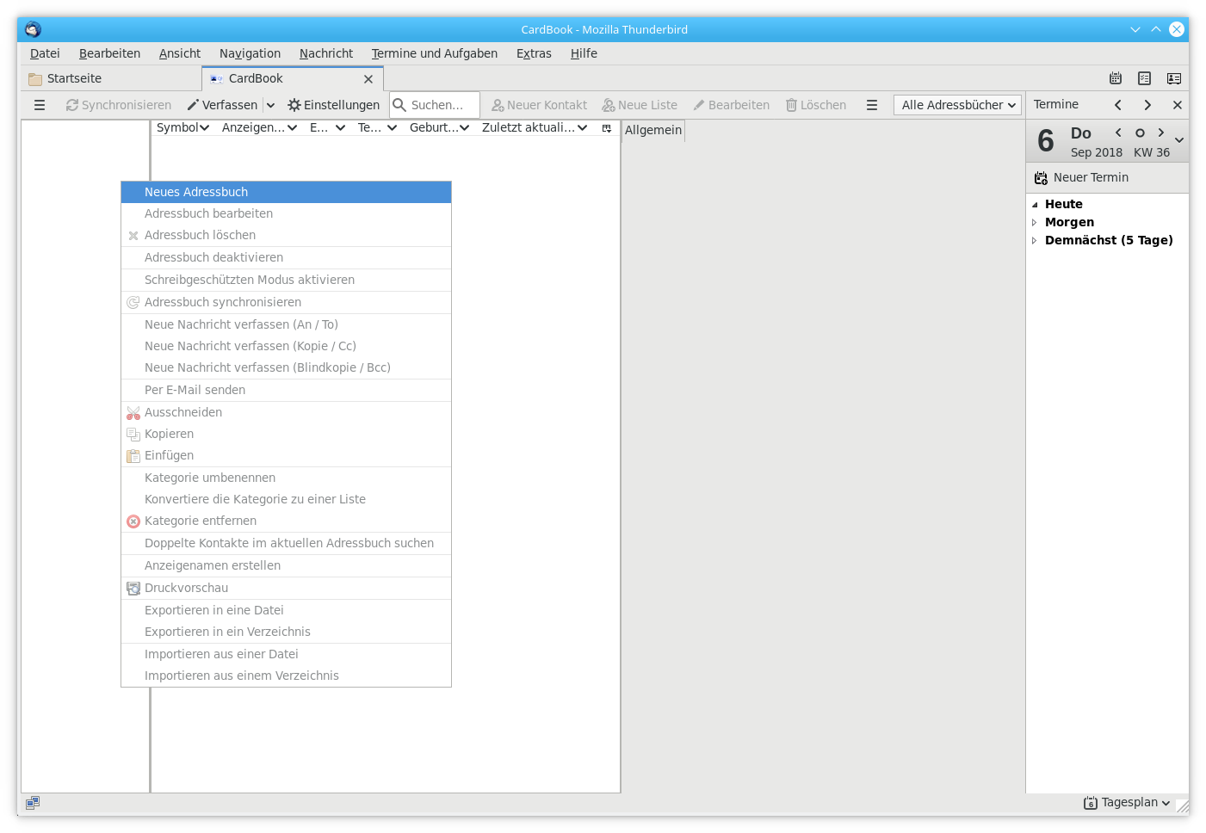The image size is (1206, 833).
Task: Expand the Morgen section
Action: click(1035, 222)
